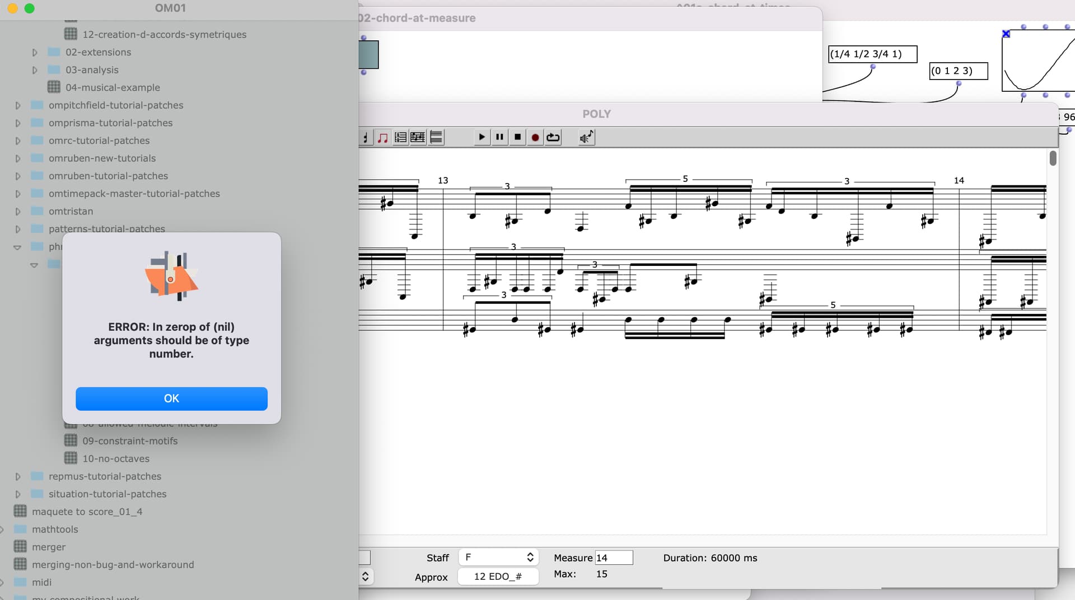The height and width of the screenshot is (600, 1075).
Task: Click the Measure number input field
Action: click(614, 557)
